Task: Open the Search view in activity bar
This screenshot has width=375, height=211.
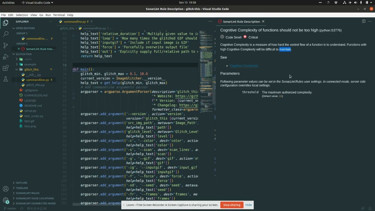Action: 6,34
